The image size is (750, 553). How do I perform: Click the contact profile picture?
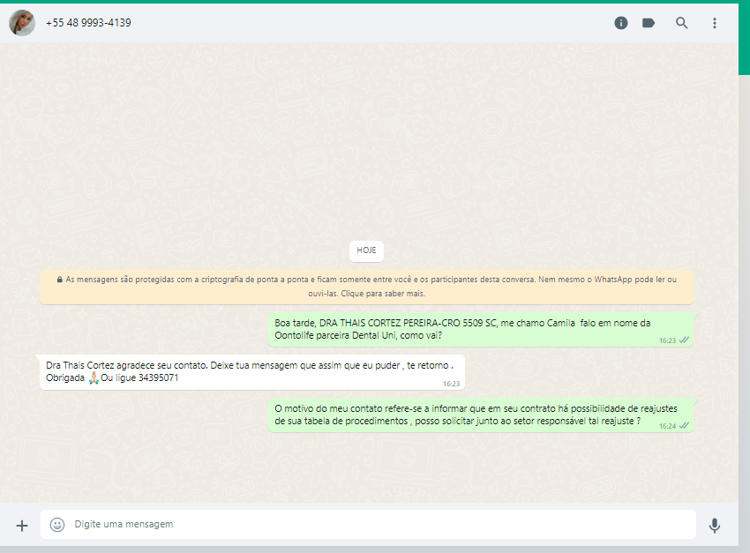pos(22,23)
